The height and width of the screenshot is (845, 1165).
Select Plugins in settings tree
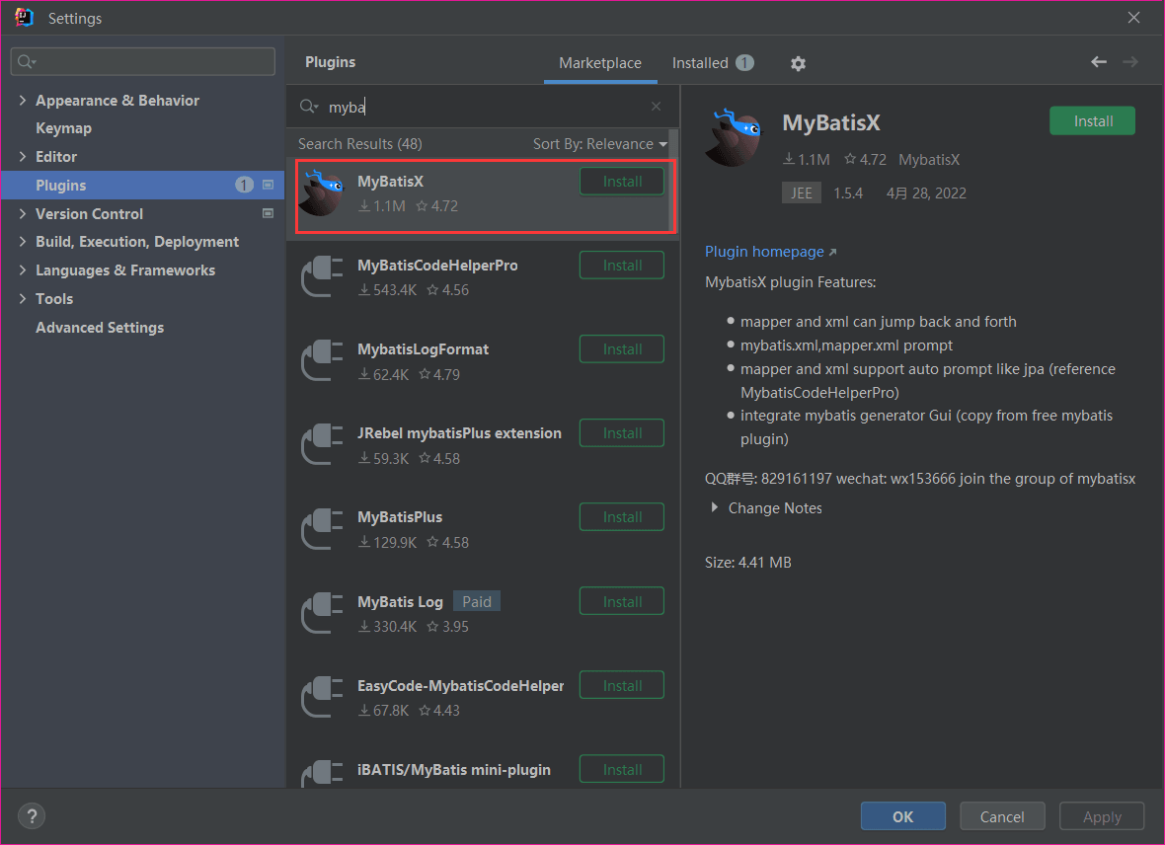142,185
